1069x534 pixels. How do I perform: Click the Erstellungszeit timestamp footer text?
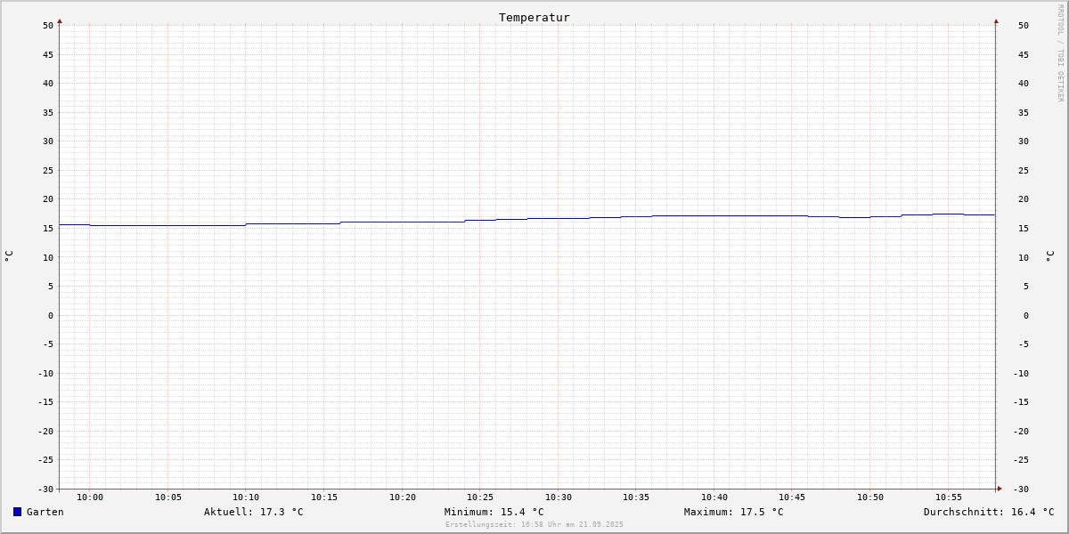(534, 524)
